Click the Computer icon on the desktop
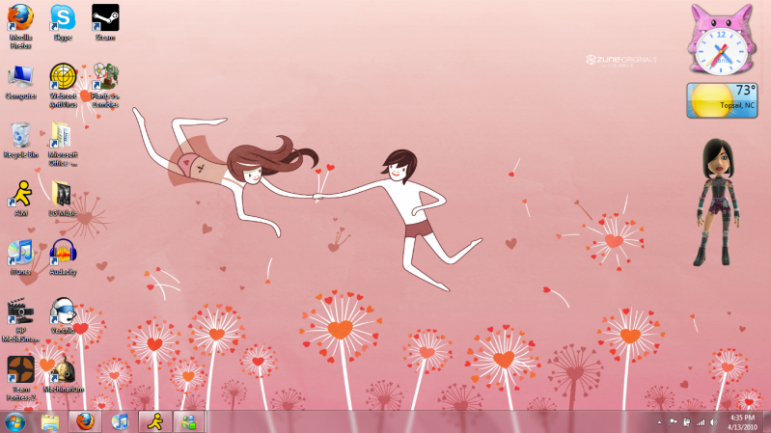Image resolution: width=771 pixels, height=433 pixels. point(20,77)
